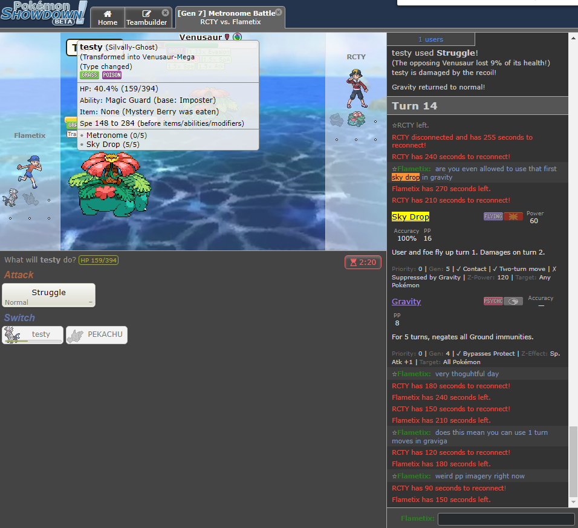Click the Psychic type icon beside Gravity
This screenshot has width=578, height=528.
click(493, 301)
